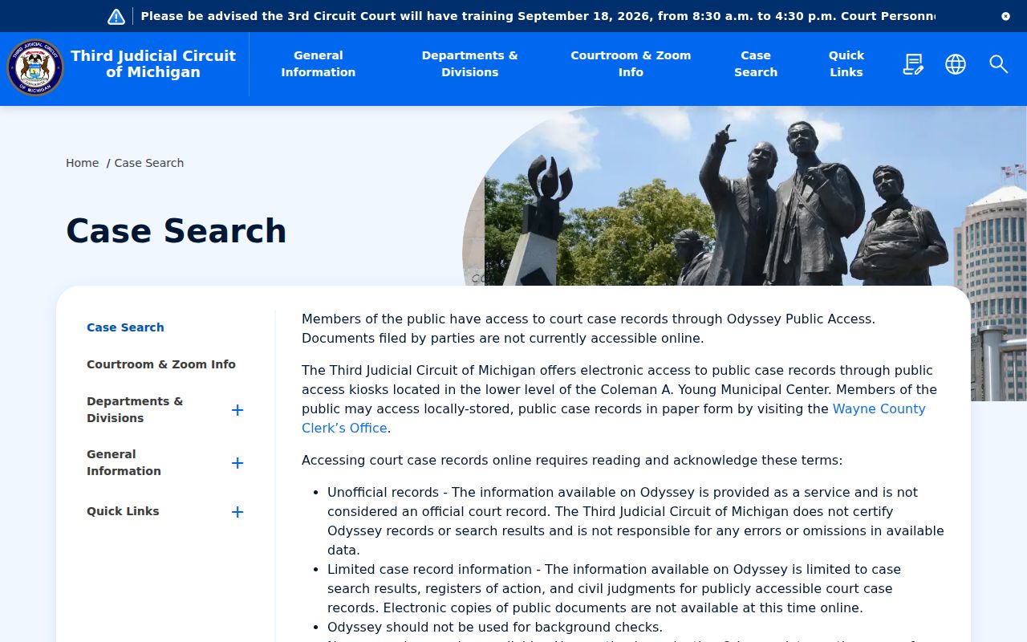Open Departments & Divisions sidebar link

[135, 409]
